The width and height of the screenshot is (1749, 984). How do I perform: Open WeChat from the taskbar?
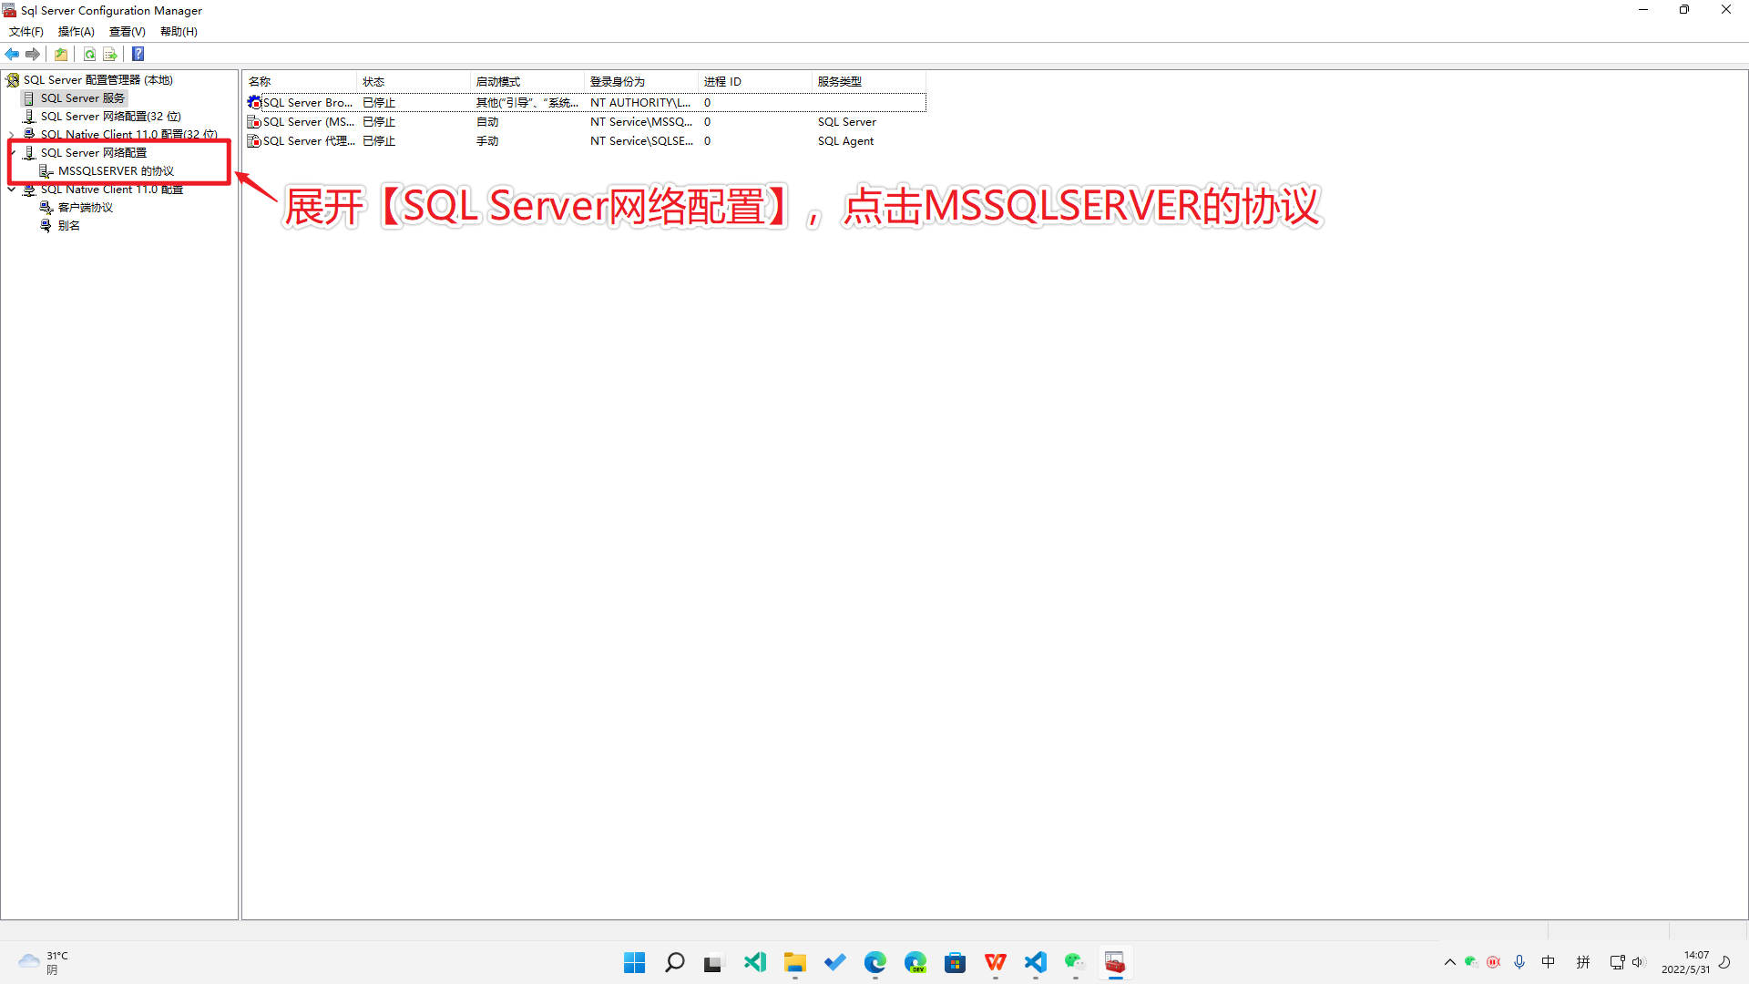point(1075,962)
